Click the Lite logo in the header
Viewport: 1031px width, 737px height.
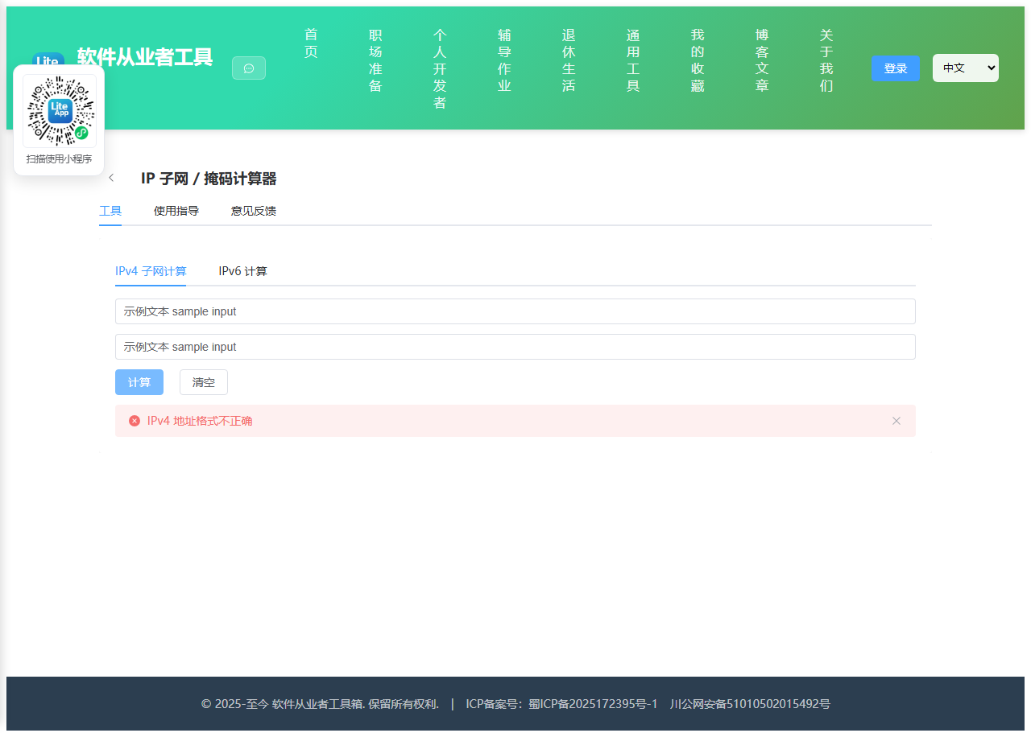(x=48, y=60)
